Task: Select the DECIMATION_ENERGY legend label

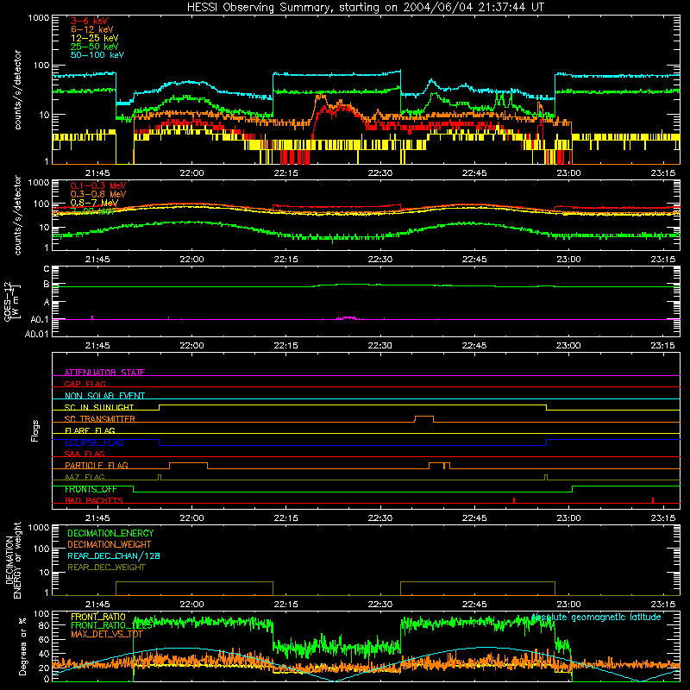Action: 110,533
